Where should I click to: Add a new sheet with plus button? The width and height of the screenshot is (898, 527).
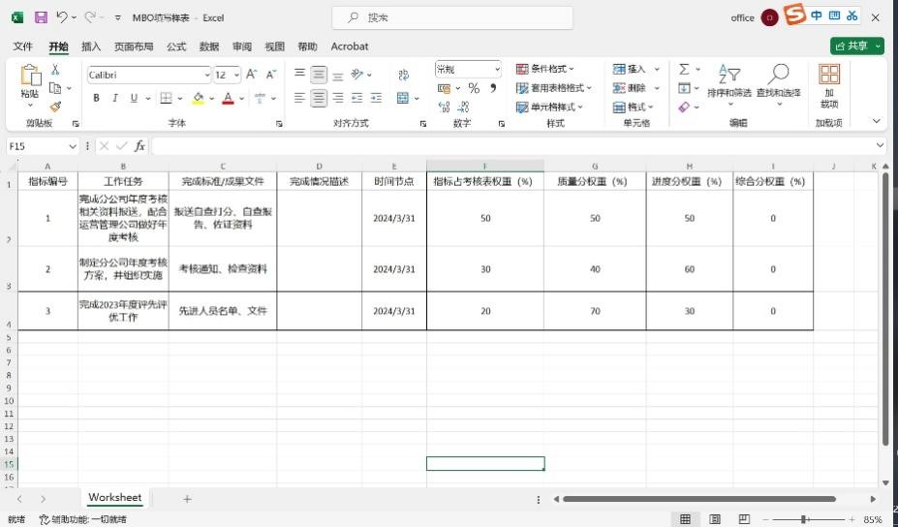[187, 499]
